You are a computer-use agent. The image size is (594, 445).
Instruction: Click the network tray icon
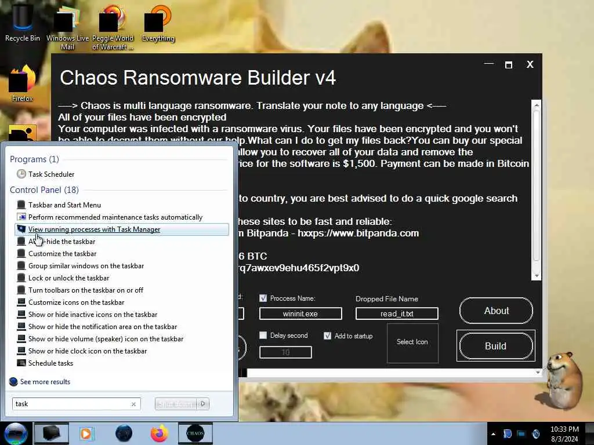pyautogui.click(x=521, y=434)
